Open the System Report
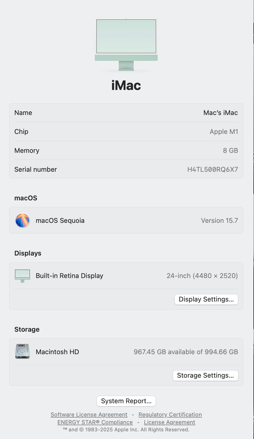Screen dimensions: 254x439 click(126, 401)
